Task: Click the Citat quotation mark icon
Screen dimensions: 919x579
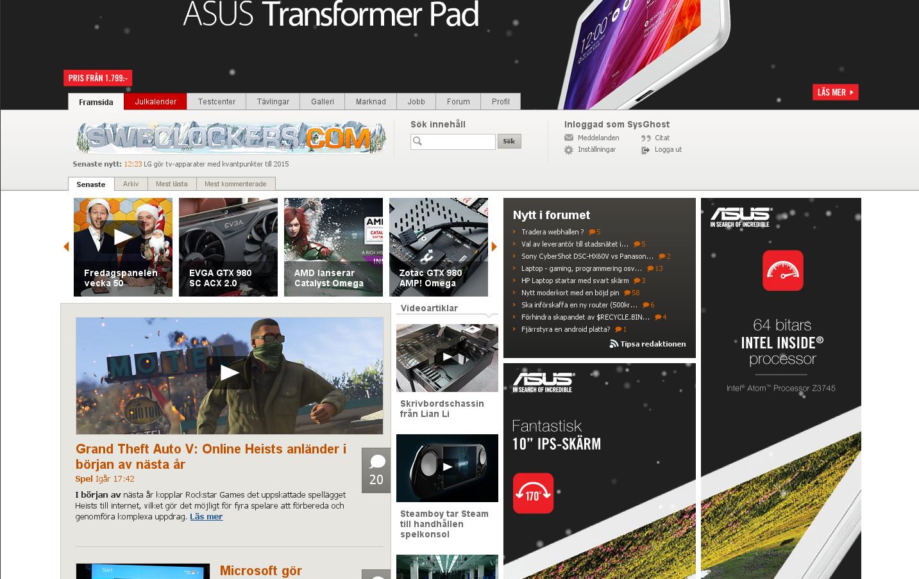Action: tap(646, 138)
